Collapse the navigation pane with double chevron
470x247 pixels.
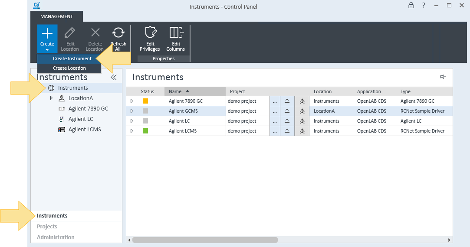click(114, 78)
